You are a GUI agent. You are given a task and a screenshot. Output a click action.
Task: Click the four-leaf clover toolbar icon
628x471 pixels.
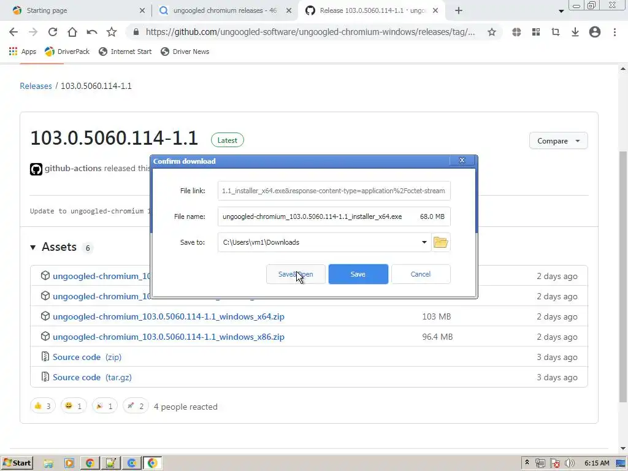click(516, 32)
